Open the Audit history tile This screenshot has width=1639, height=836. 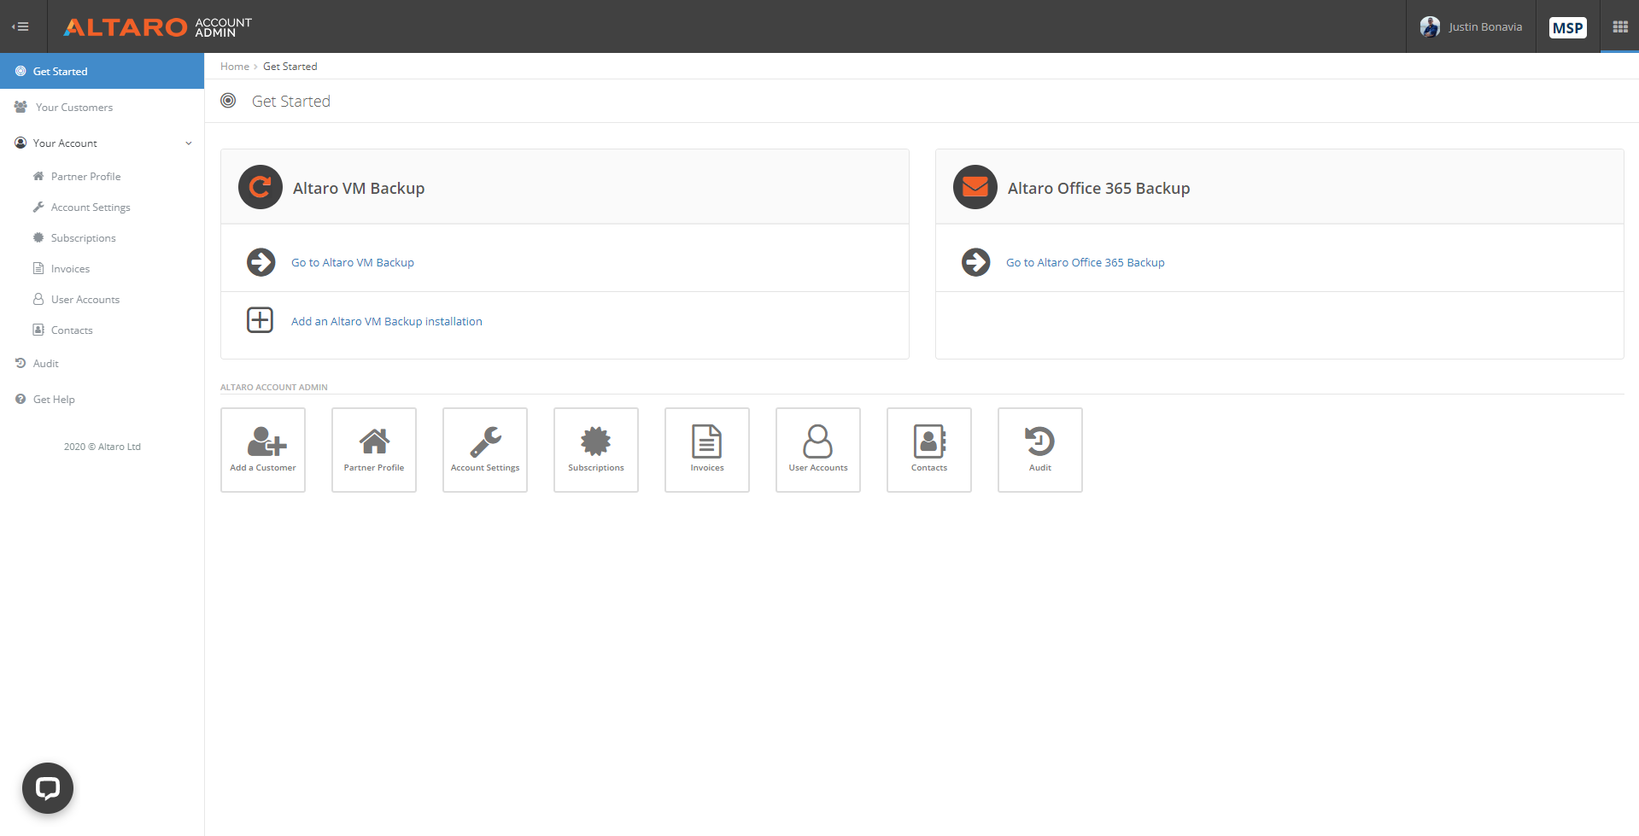1040,450
